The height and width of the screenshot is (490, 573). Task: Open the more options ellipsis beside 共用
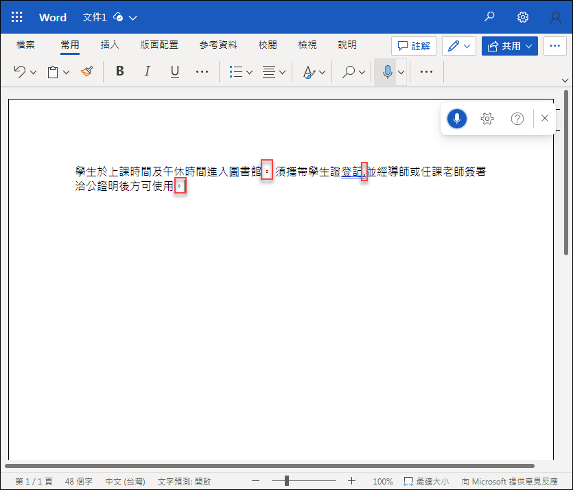coord(554,46)
